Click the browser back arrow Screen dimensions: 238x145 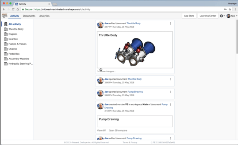coord(4,9)
